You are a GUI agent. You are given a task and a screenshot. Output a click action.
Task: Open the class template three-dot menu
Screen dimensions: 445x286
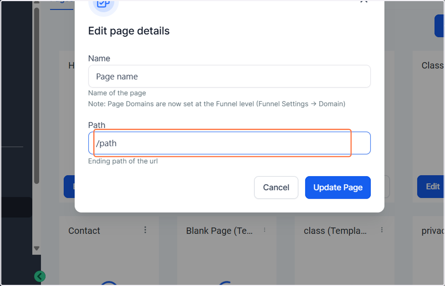click(x=382, y=230)
